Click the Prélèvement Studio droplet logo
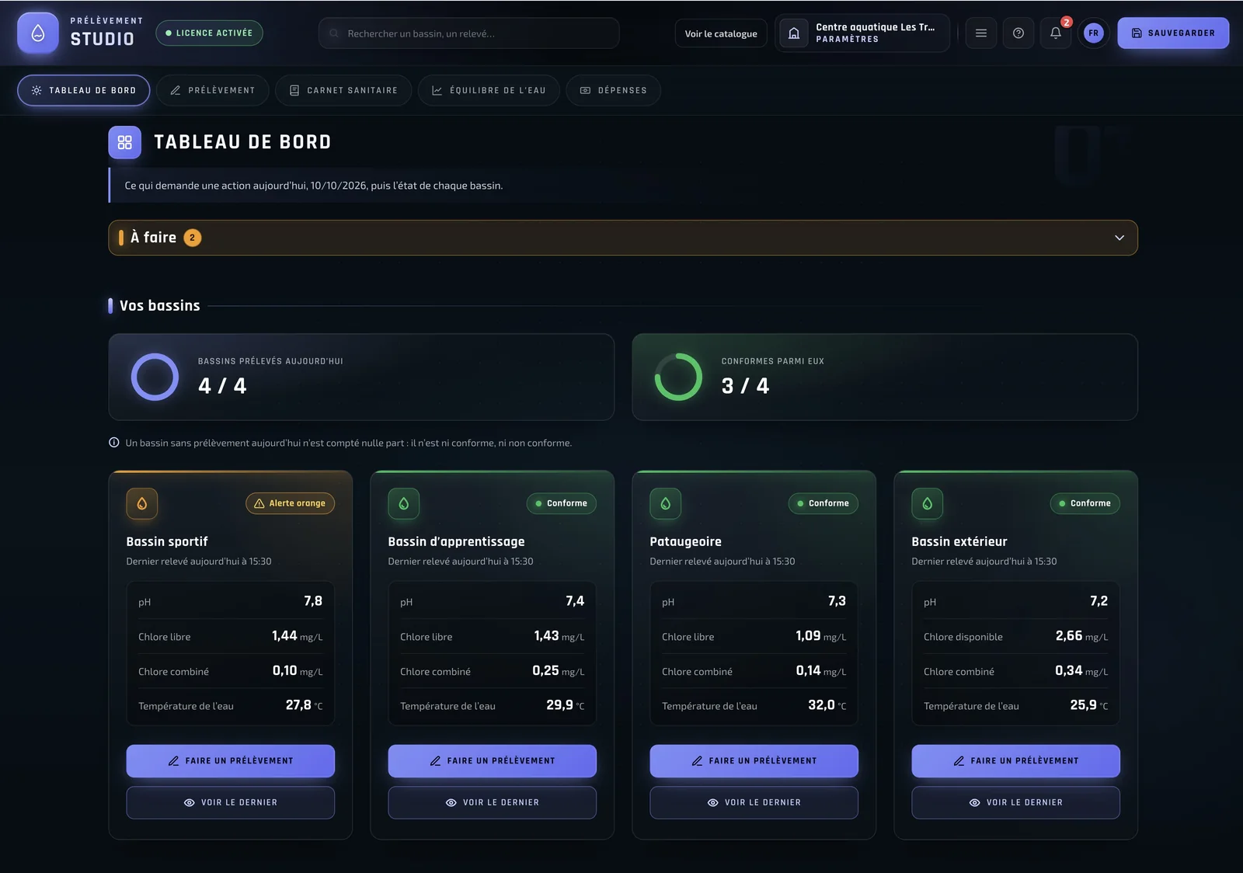This screenshot has height=873, width=1243. click(x=38, y=33)
